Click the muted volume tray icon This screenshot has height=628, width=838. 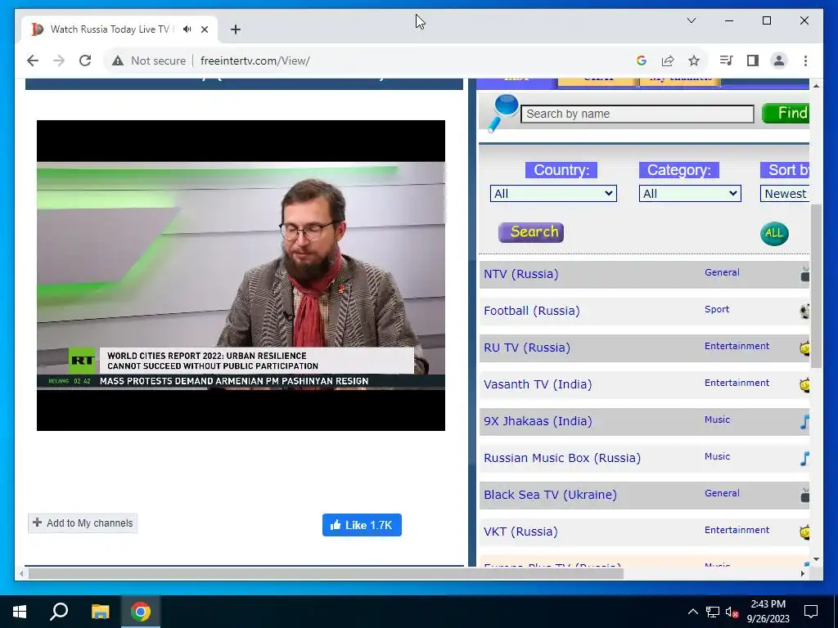(732, 612)
